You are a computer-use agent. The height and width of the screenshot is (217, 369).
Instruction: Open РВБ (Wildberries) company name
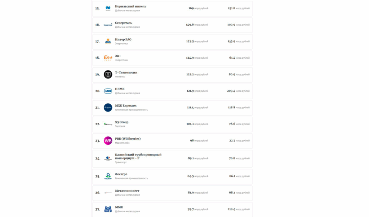128,139
